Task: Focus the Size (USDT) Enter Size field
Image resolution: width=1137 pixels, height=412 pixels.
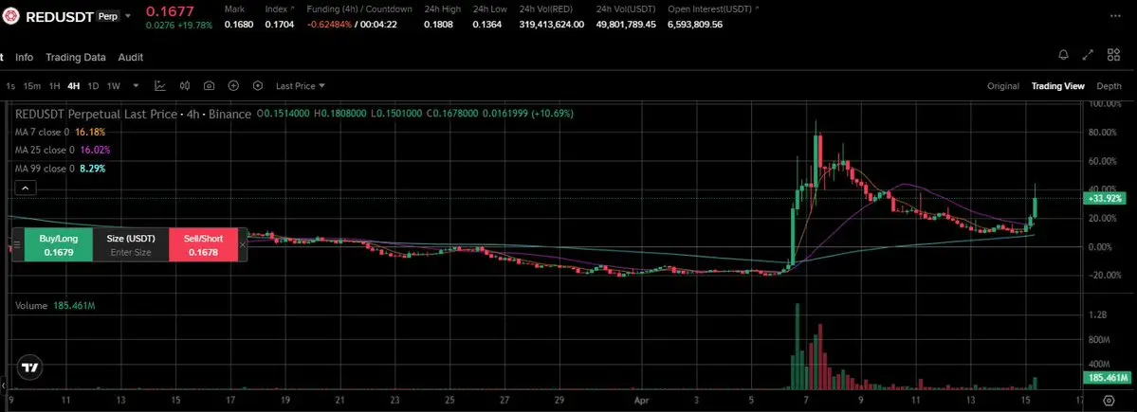Action: coord(131,244)
